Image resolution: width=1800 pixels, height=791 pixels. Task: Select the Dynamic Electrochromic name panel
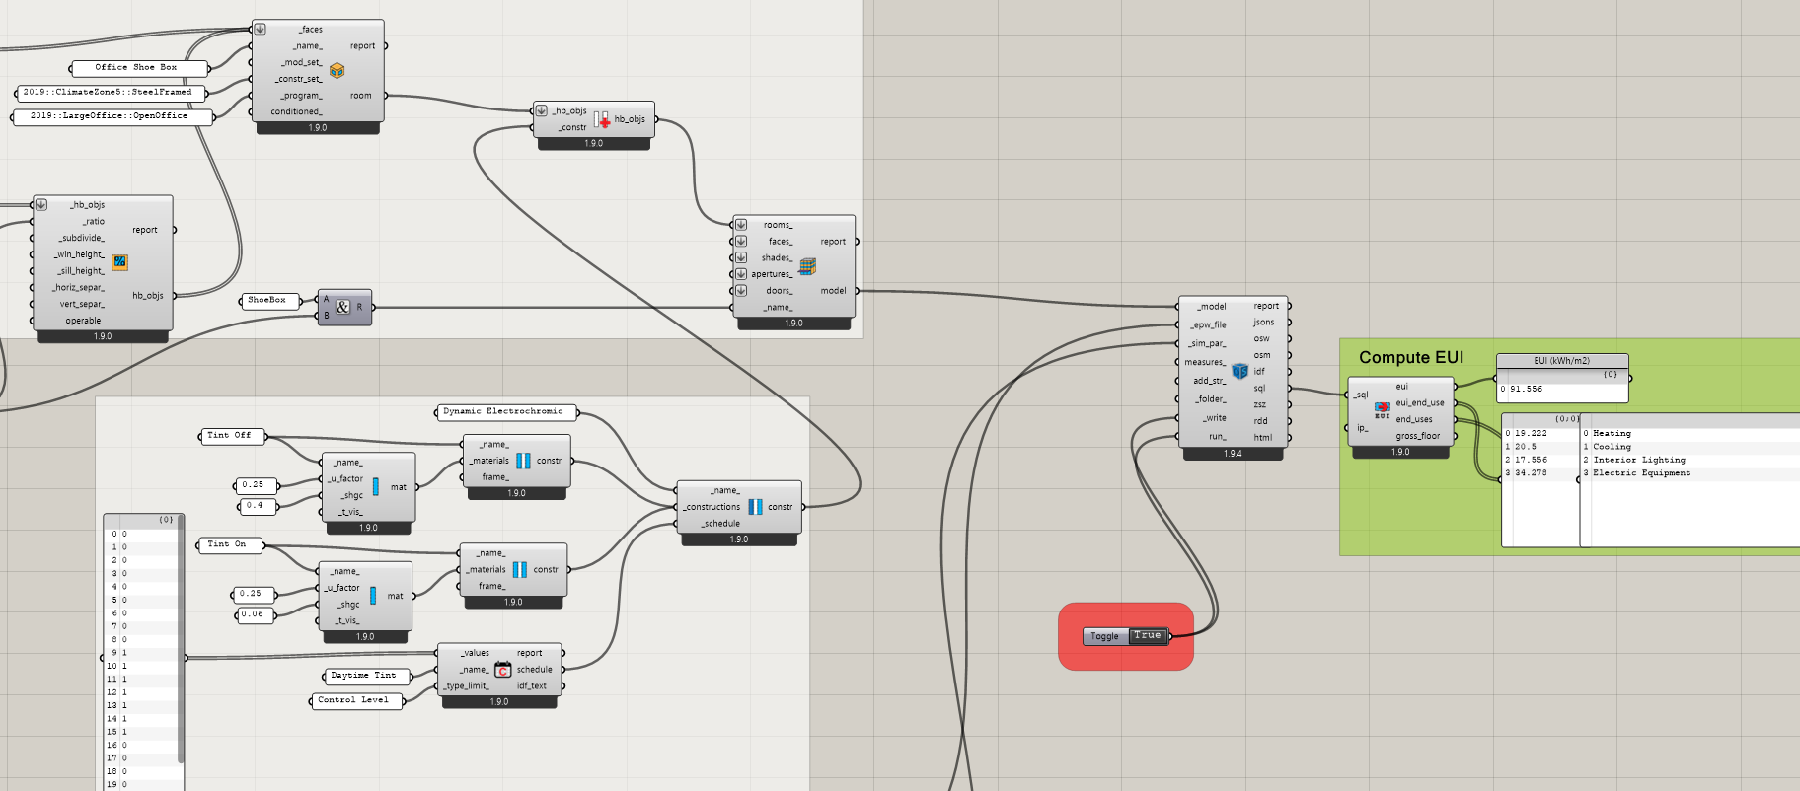[503, 412]
